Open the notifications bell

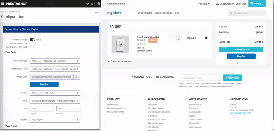point(92,4)
